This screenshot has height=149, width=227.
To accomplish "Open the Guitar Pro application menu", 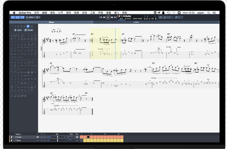I will coord(25,13).
